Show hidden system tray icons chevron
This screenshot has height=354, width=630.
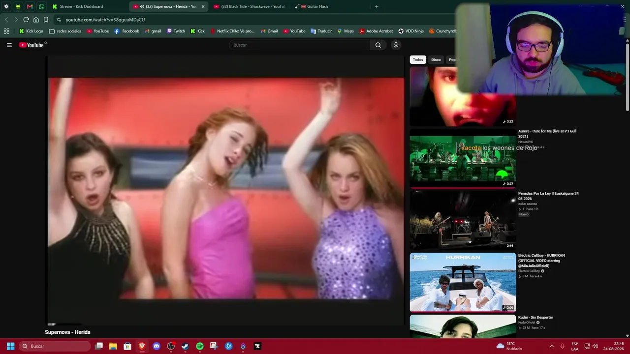(551, 346)
